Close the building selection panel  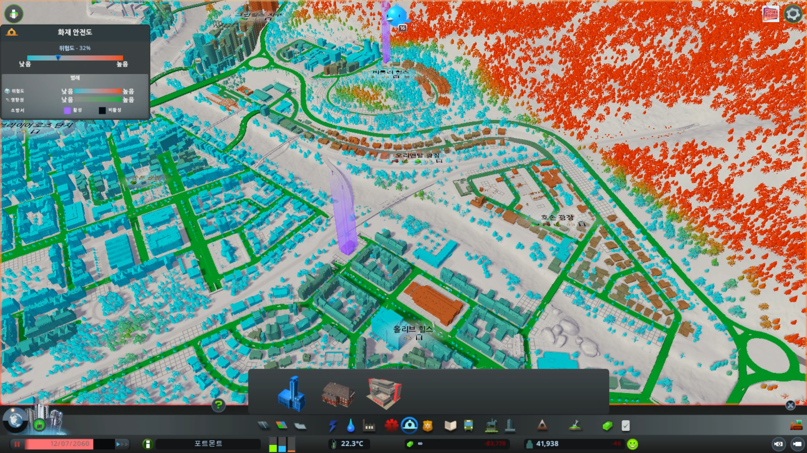[x=790, y=405]
